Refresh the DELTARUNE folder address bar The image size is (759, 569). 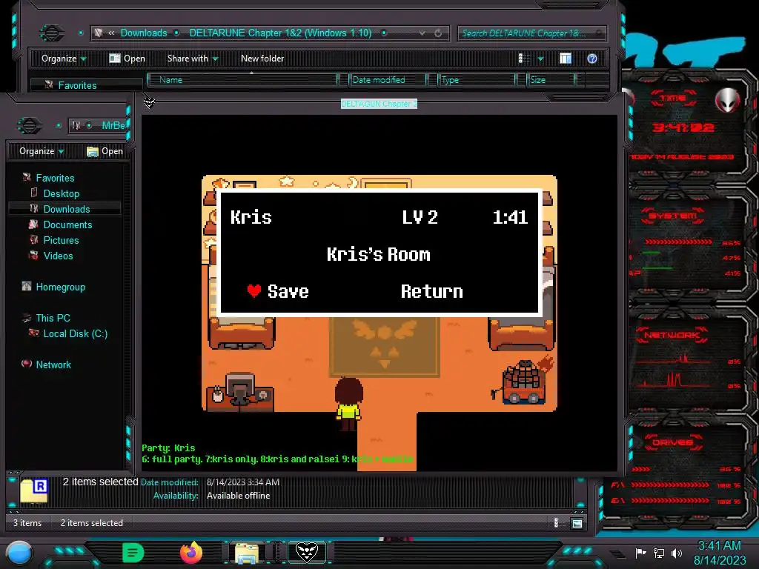coord(438,33)
